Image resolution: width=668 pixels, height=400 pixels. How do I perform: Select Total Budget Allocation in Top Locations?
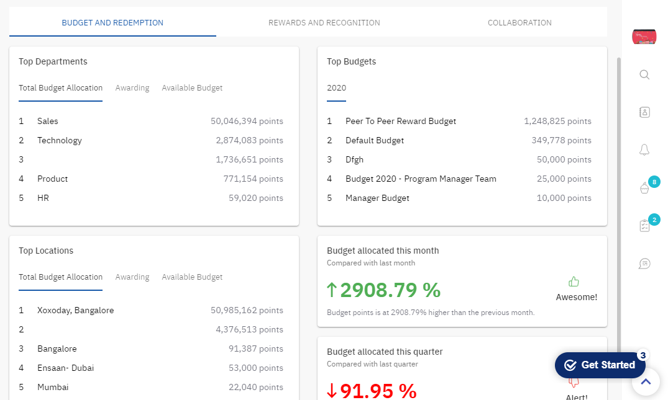click(60, 277)
